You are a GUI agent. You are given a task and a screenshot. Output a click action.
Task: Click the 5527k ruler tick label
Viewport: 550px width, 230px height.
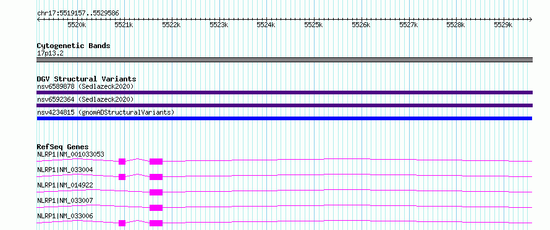tap(408, 25)
